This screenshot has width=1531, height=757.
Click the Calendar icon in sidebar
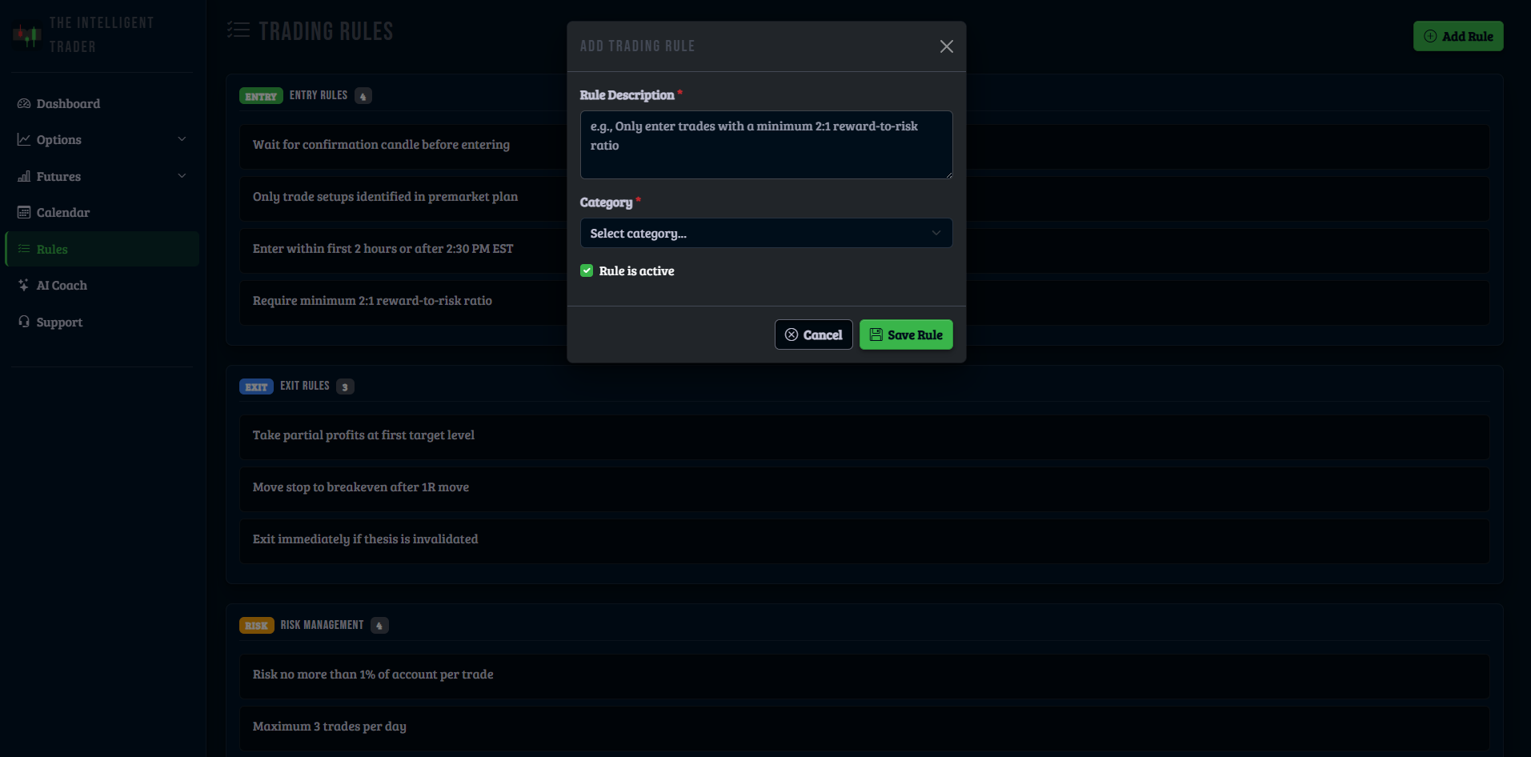pos(24,212)
